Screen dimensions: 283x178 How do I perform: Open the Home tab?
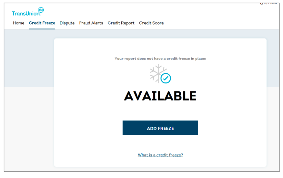pyautogui.click(x=19, y=23)
